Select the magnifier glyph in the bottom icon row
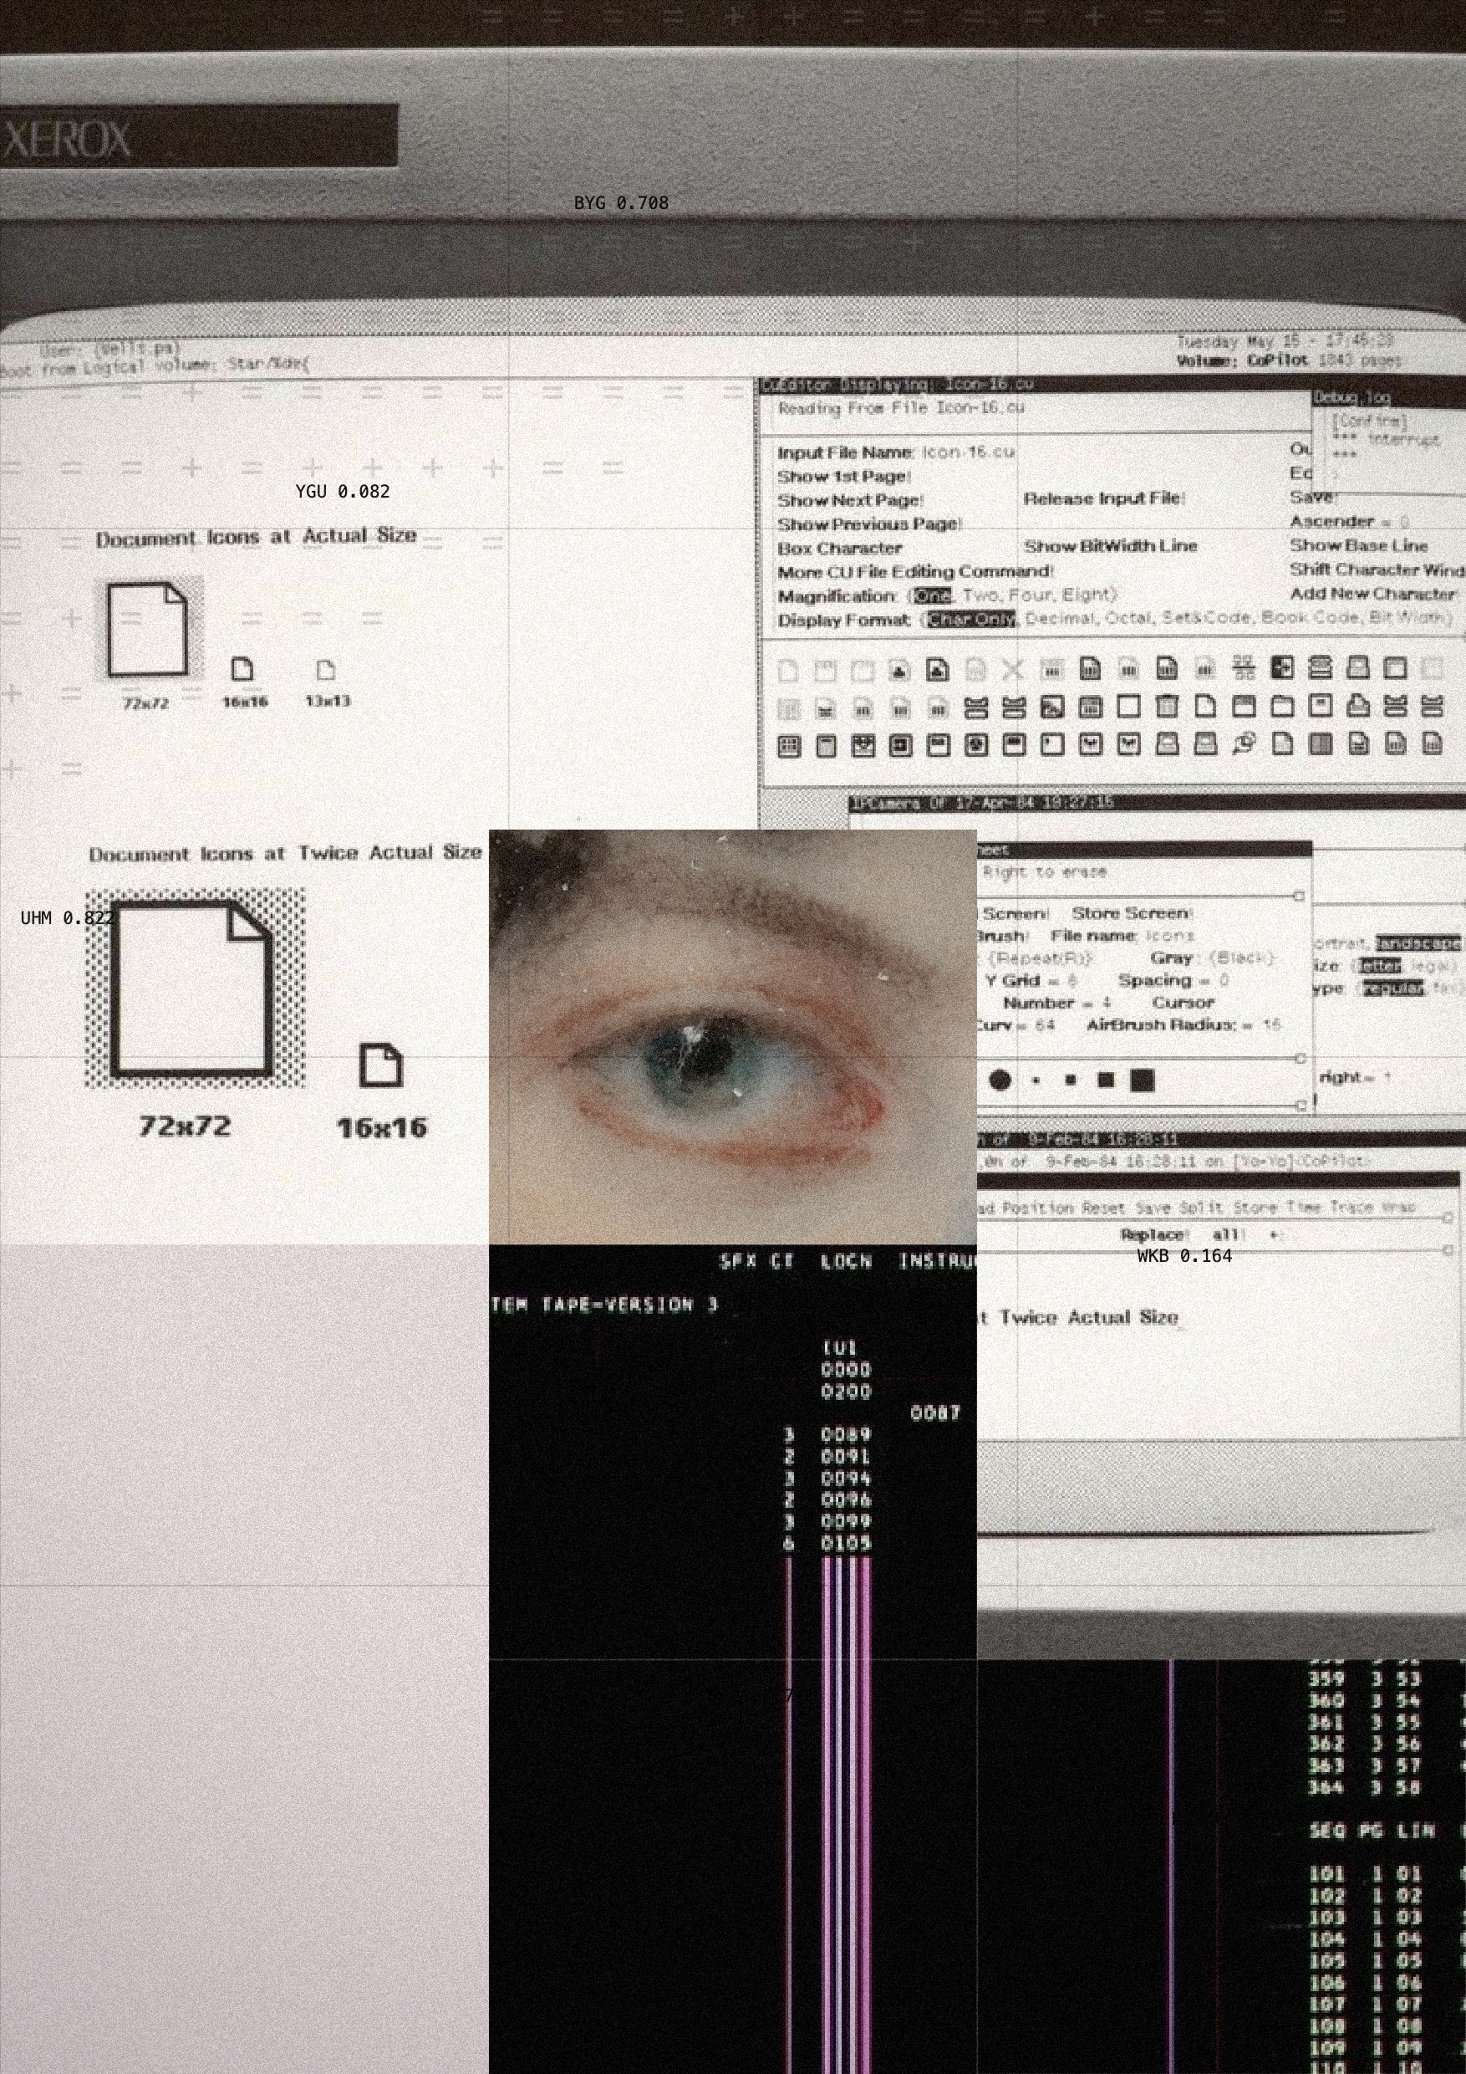 point(1244,743)
